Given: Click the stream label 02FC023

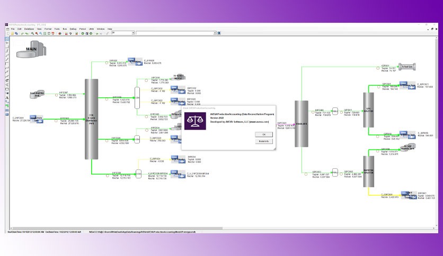Looking at the screenshot, I should pos(282,123).
